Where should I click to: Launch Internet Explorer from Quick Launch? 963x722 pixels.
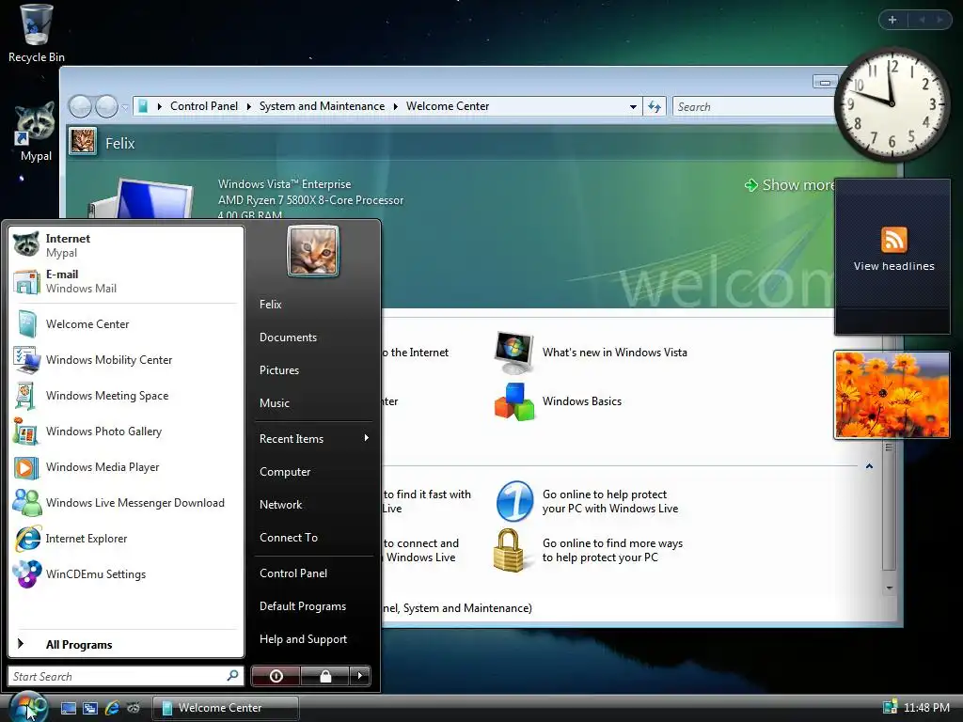(112, 708)
